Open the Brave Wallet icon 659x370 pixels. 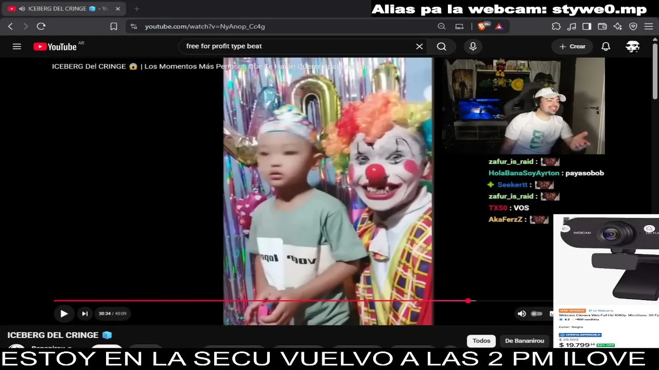pos(602,26)
